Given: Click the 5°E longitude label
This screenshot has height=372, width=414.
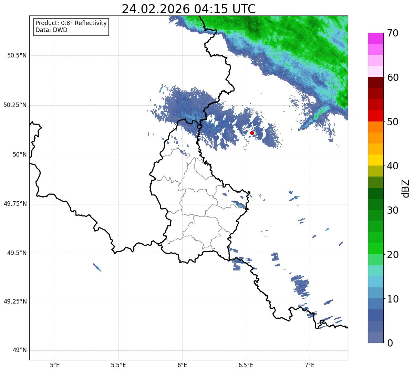Looking at the screenshot, I should pos(55,365).
